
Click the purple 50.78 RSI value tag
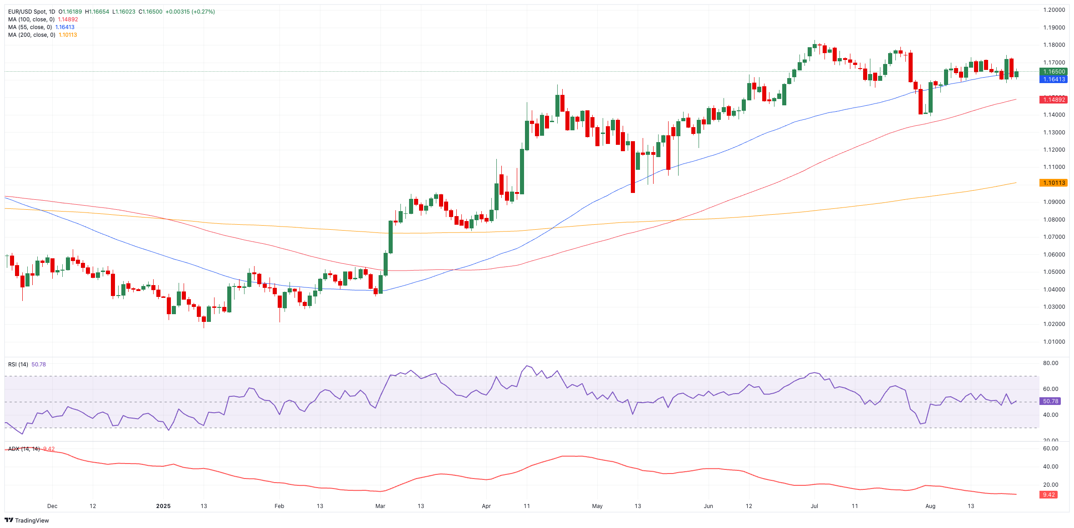(1050, 401)
